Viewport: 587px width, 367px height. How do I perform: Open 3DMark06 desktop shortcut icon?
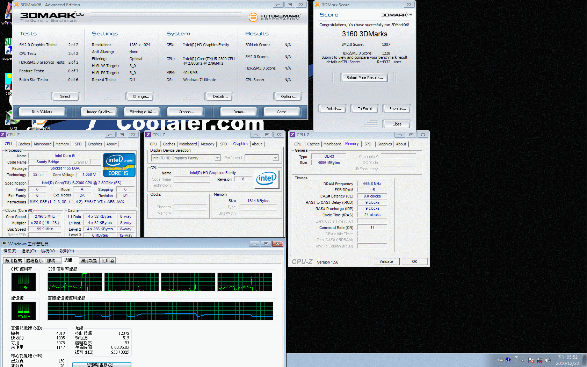(x=39, y=125)
